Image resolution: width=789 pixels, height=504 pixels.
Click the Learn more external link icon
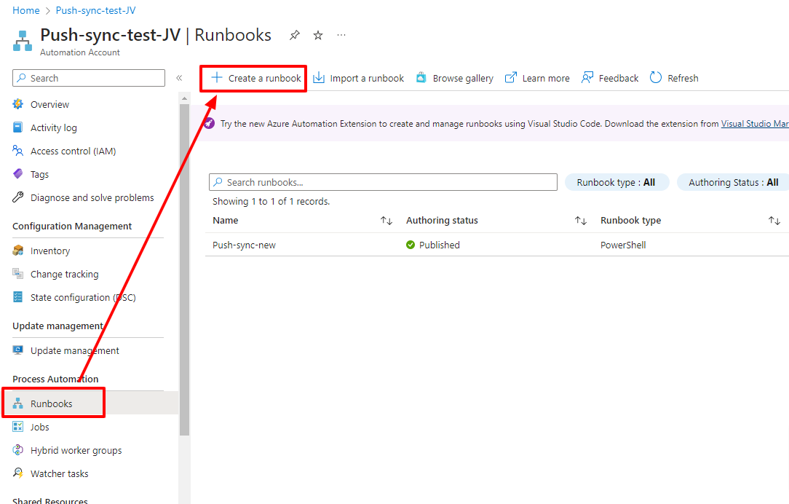pos(511,77)
